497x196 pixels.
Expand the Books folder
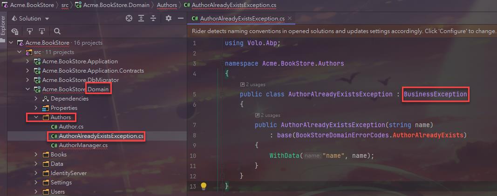point(36,155)
